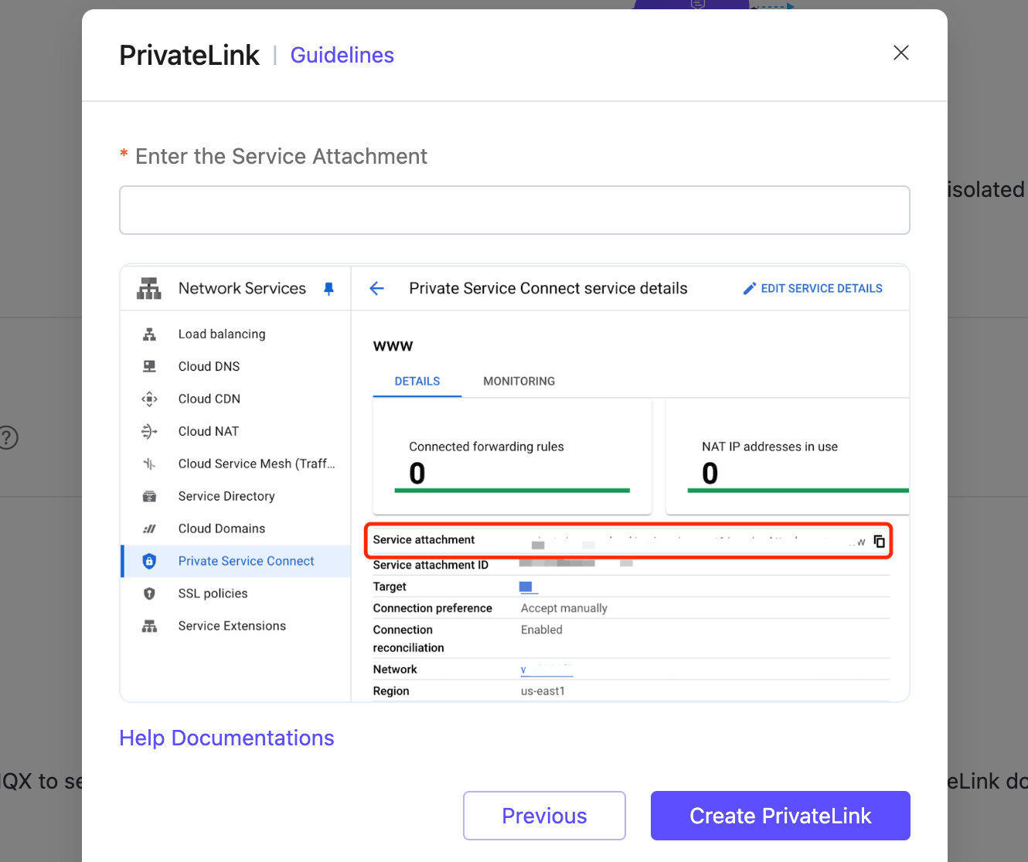Viewport: 1028px width, 862px height.
Task: Click the Create PrivateLink button
Action: click(780, 816)
